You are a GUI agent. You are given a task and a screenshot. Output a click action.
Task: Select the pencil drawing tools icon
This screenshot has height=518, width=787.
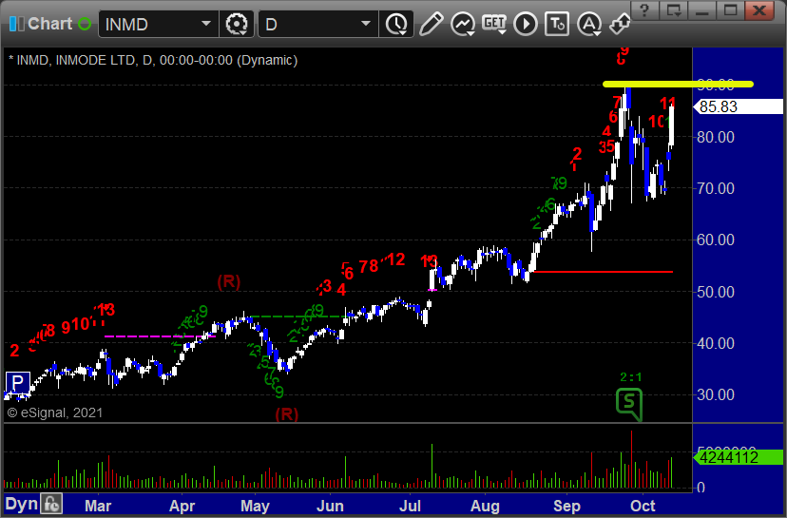click(x=431, y=24)
